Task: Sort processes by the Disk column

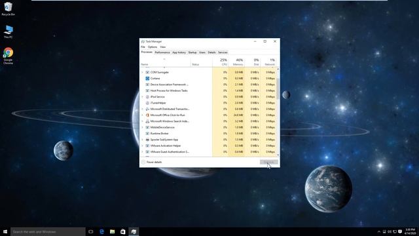Action: (253, 62)
